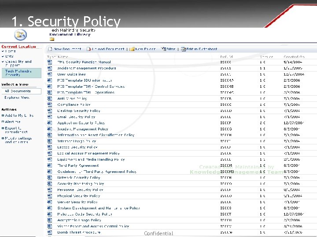This screenshot has height=237, width=317.
Task: Open Information and Asset Classification Policy
Action: 96,135
